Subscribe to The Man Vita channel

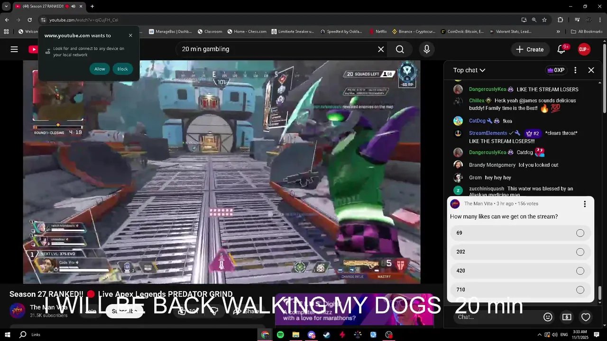[x=124, y=311]
